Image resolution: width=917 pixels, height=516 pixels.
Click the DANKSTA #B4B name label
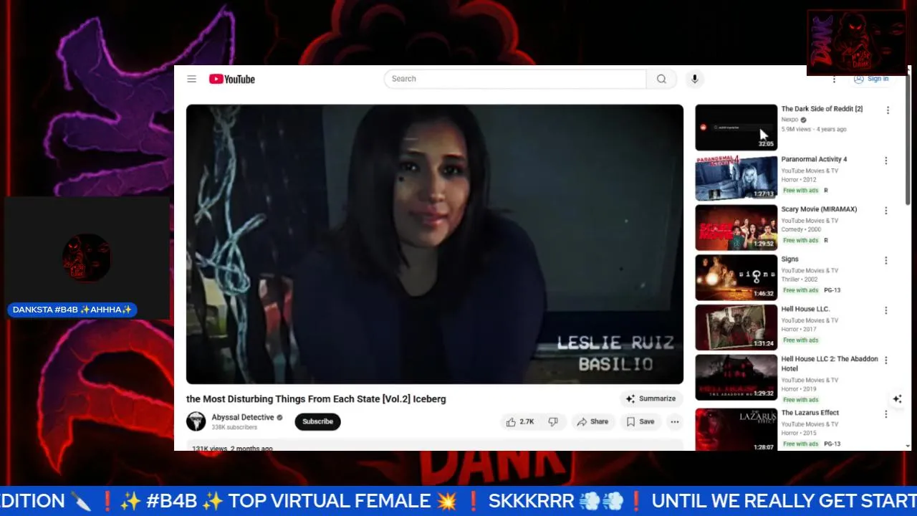[x=72, y=310]
